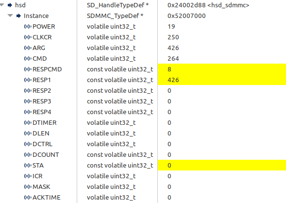Click the hsd value 0x24002d88 <hsd_sdmmc>

click(x=208, y=5)
